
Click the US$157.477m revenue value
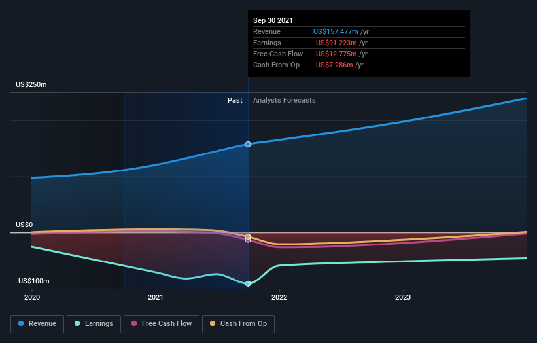336,31
